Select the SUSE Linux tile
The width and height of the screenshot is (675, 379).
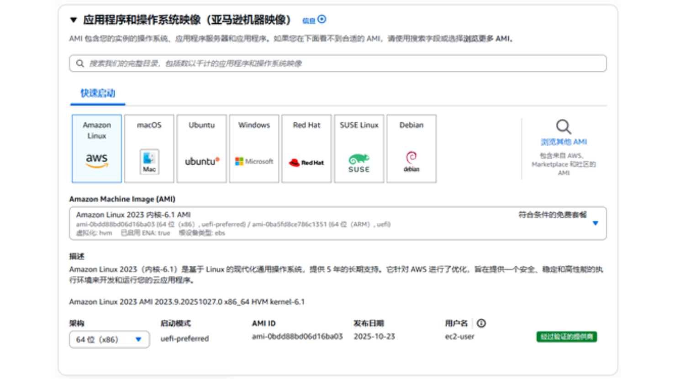pyautogui.click(x=359, y=148)
